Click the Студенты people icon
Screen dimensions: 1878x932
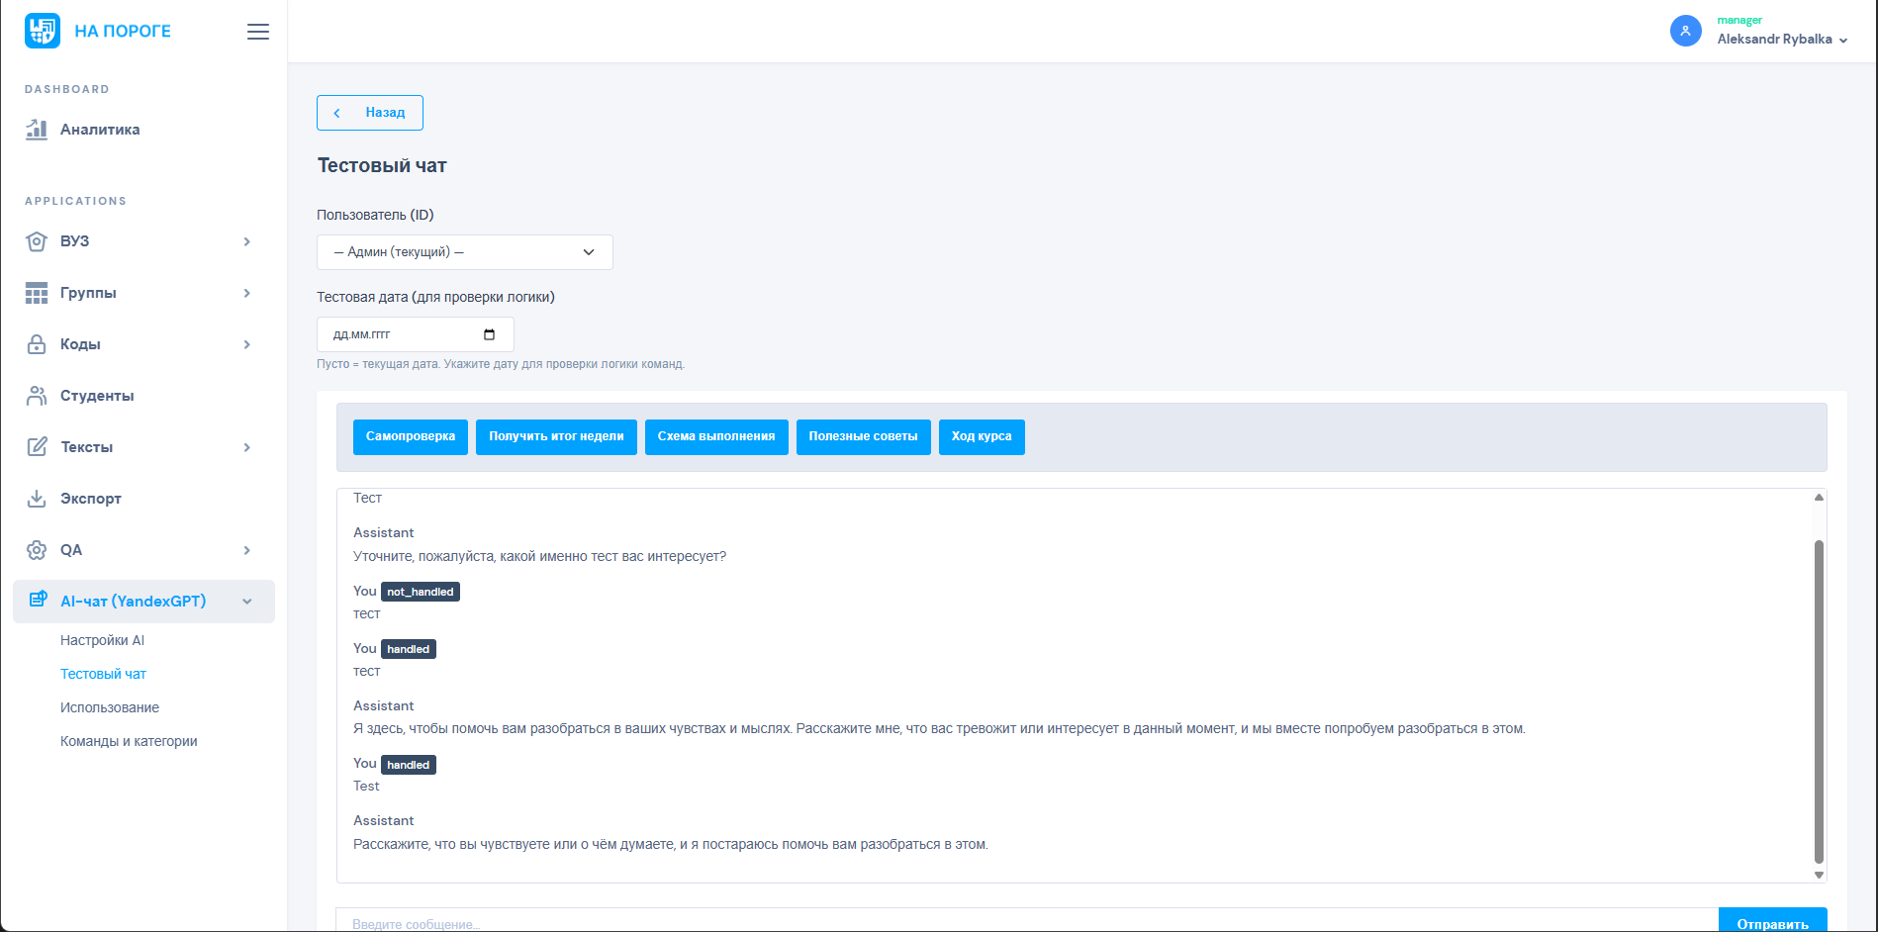37,396
